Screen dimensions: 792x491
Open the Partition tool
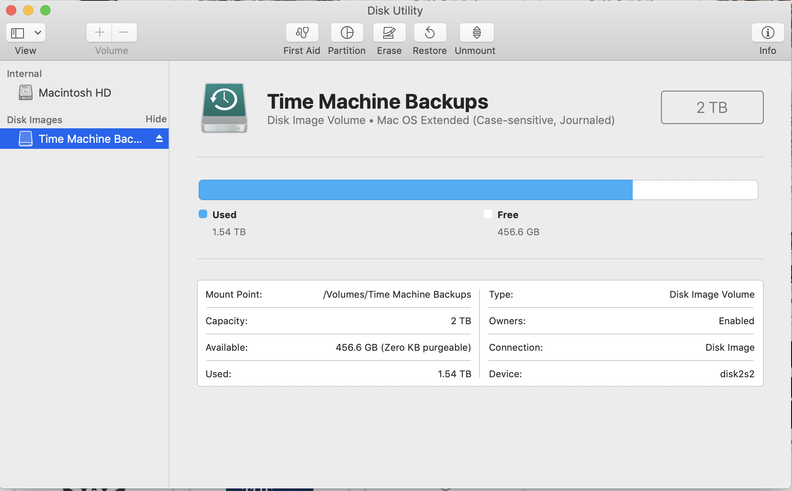click(347, 33)
